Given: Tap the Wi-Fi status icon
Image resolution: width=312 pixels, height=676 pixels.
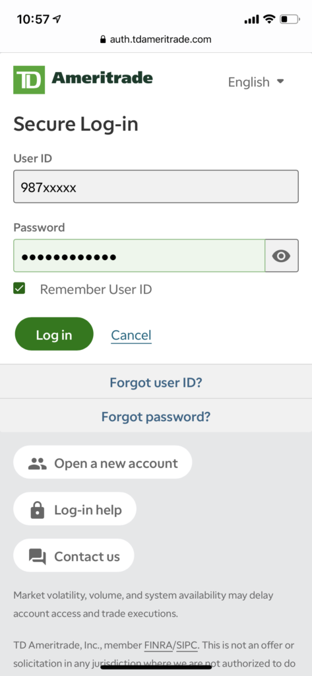Looking at the screenshot, I should tap(269, 19).
